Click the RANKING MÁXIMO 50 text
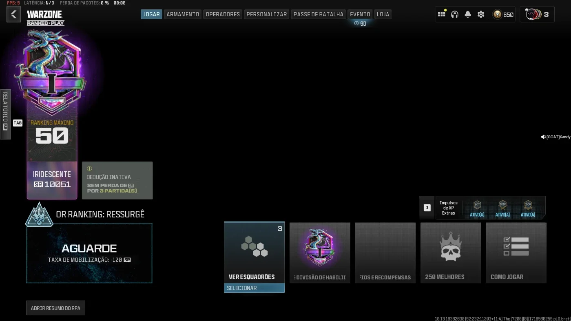This screenshot has width=571, height=321. coord(52,133)
